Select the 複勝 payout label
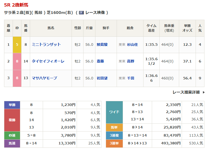The width and height of the screenshot is (208, 150). [12, 120]
